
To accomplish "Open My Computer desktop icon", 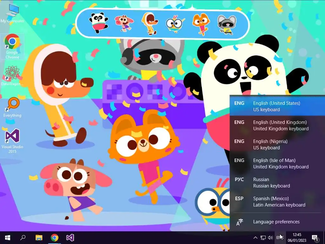I will coord(12,13).
